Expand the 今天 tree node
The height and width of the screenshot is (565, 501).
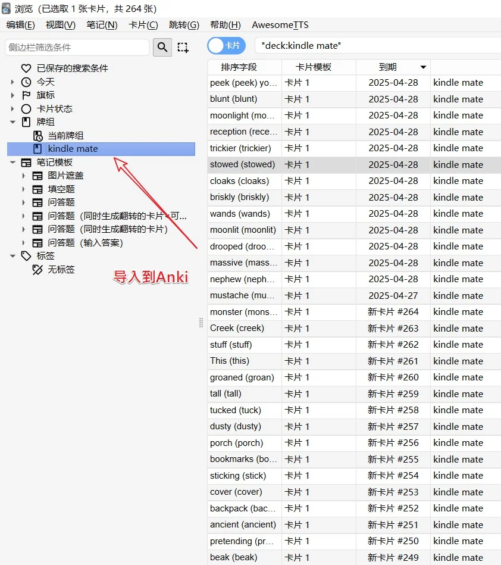(x=12, y=82)
